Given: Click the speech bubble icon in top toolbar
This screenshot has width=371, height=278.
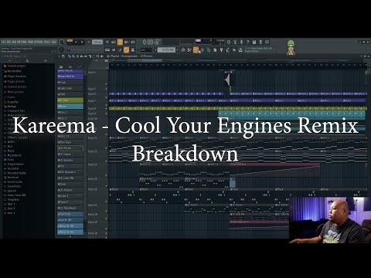Looking at the screenshot, I should coord(267,42).
